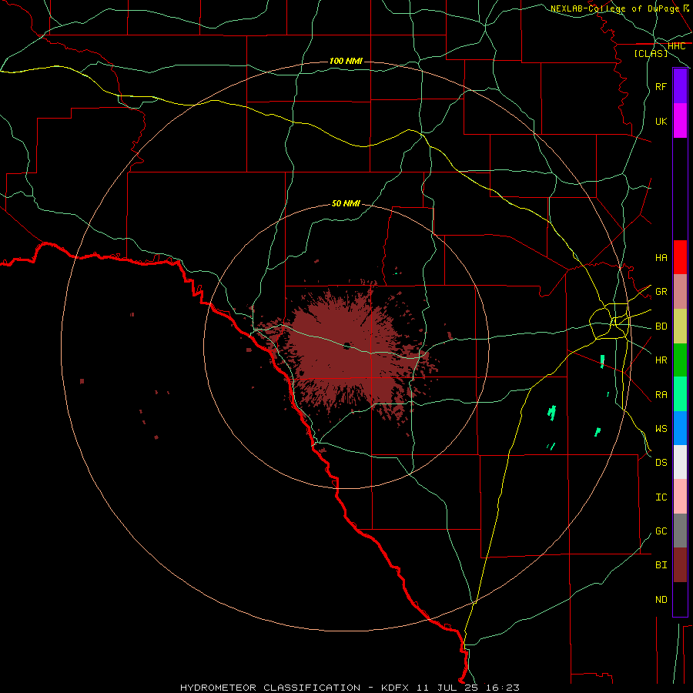Click the 50 NMI range ring label
The width and height of the screenshot is (693, 693).
[346, 204]
